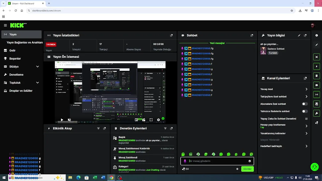Toggle wrench stream-info widget in right sidebar

[317, 113]
